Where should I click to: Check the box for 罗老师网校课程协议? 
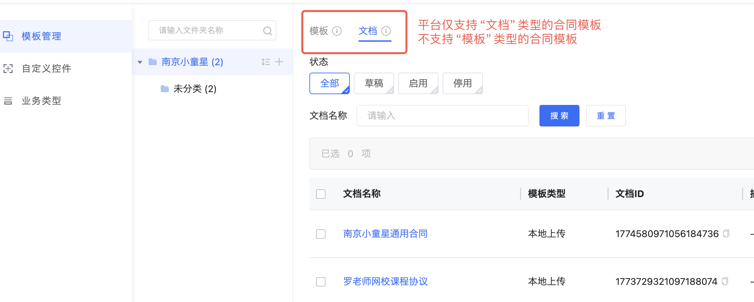[321, 282]
